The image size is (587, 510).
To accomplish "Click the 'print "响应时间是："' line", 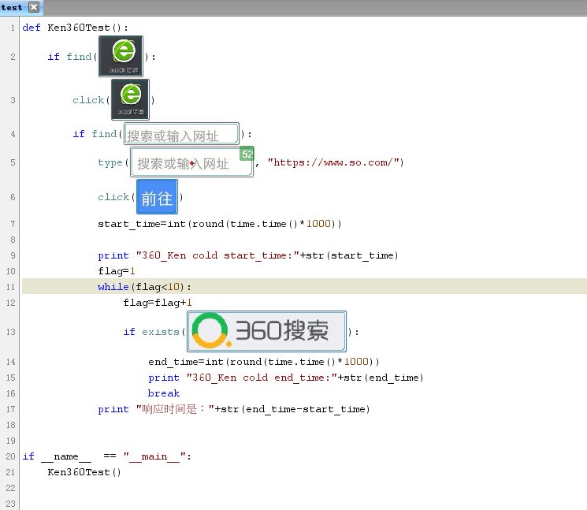I will (233, 409).
